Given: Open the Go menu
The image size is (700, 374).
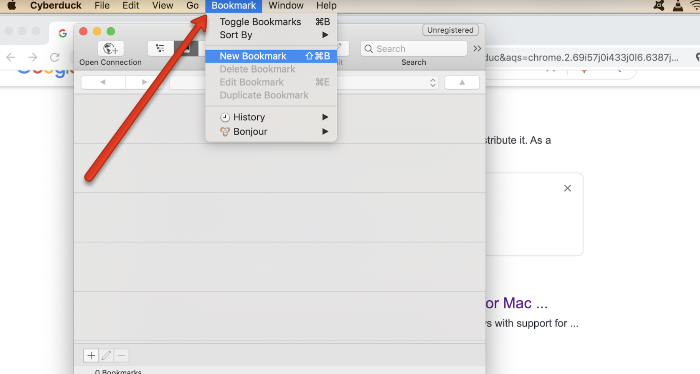Looking at the screenshot, I should tap(193, 6).
